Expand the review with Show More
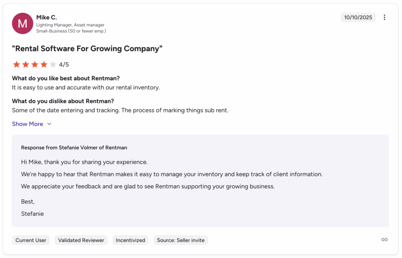Image resolution: width=402 pixels, height=258 pixels. coord(27,124)
